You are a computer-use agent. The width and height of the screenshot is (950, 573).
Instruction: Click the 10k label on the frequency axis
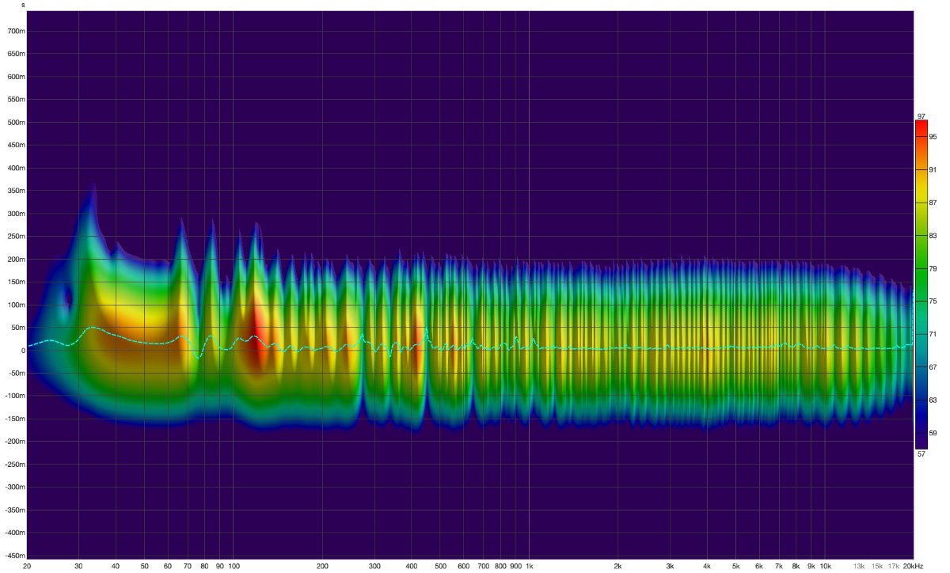(825, 567)
